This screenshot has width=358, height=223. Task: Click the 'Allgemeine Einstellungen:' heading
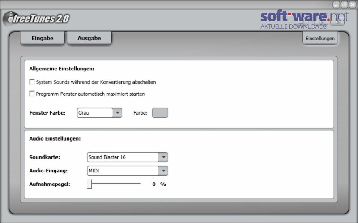pyautogui.click(x=62, y=69)
